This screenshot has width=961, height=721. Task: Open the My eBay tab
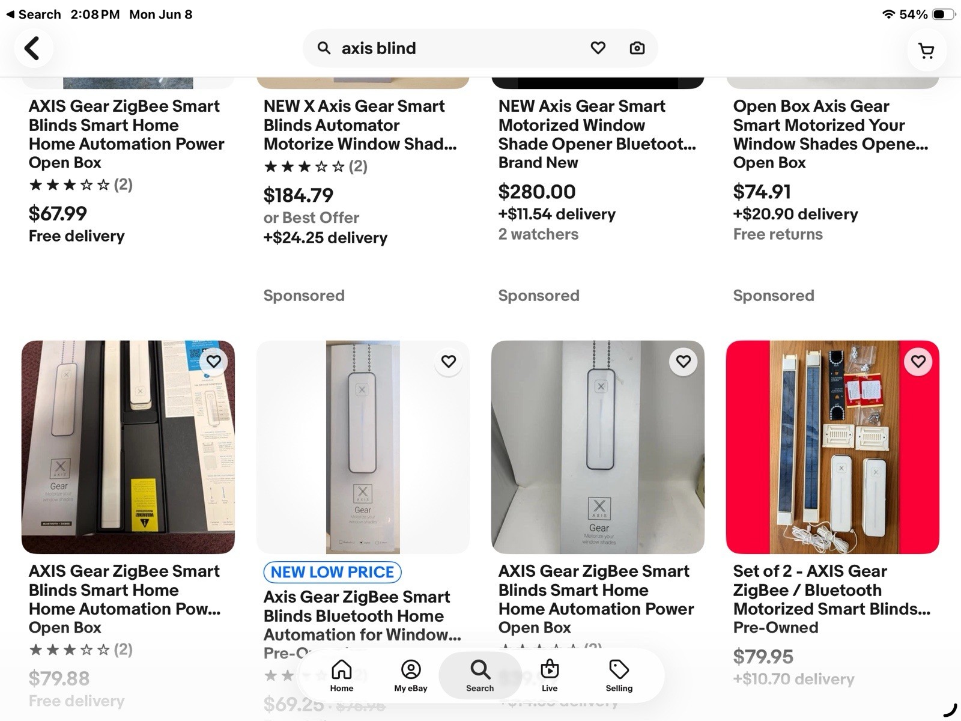click(411, 676)
